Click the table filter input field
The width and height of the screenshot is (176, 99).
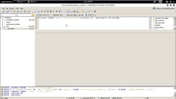point(23,15)
